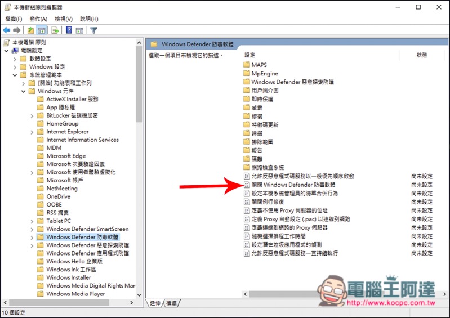450x318 pixels.
Task: Select Windows Ink 工作區 in tree
Action: click(x=71, y=269)
